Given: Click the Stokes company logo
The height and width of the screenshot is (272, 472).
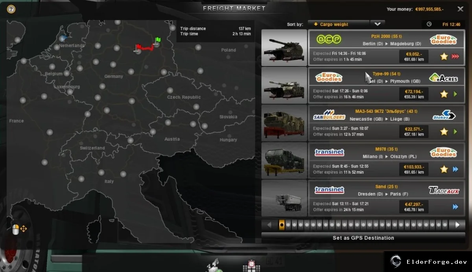Looking at the screenshot, I should tap(444, 115).
